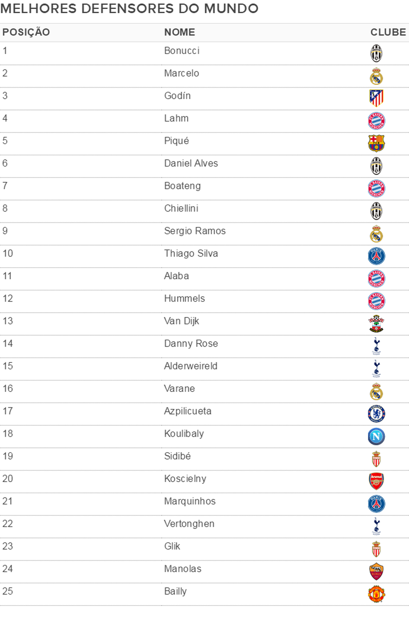Click the Bayern Munich crest beside Lahm
This screenshot has width=409, height=623.
point(376,121)
